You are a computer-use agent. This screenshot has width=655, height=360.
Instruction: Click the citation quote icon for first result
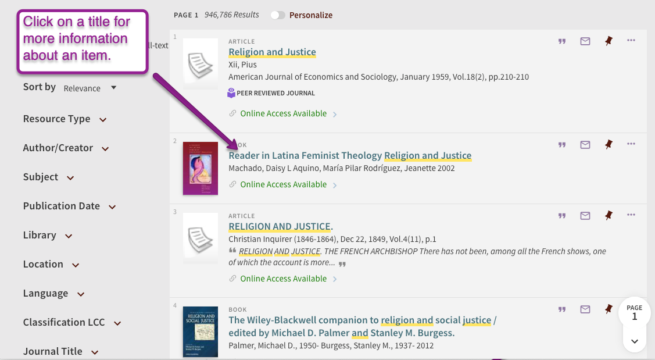[562, 41]
